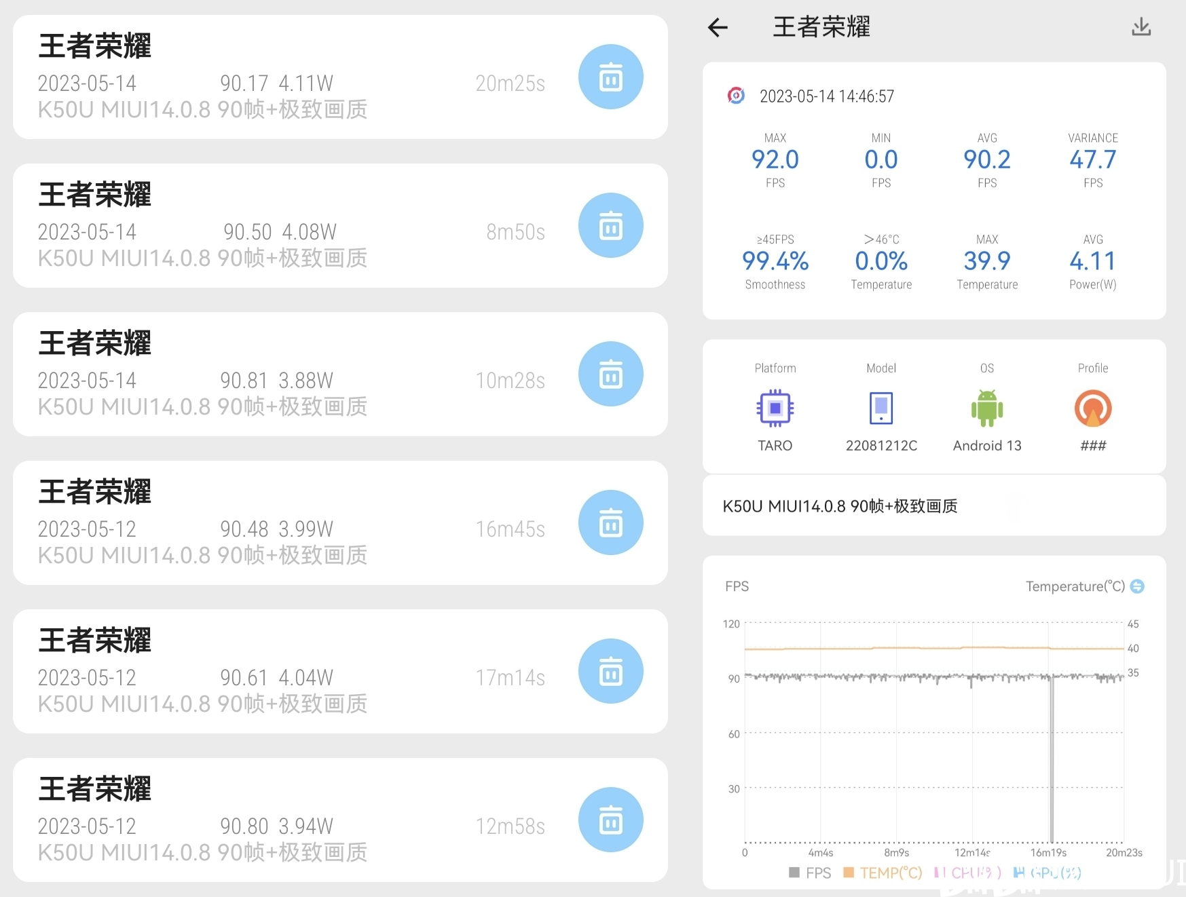Click the 4.11 Power(W) value
This screenshot has height=897, width=1186.
1093,261
